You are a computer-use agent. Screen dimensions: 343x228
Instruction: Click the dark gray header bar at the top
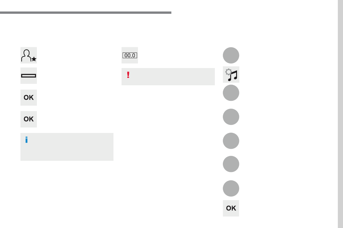coord(86,13)
